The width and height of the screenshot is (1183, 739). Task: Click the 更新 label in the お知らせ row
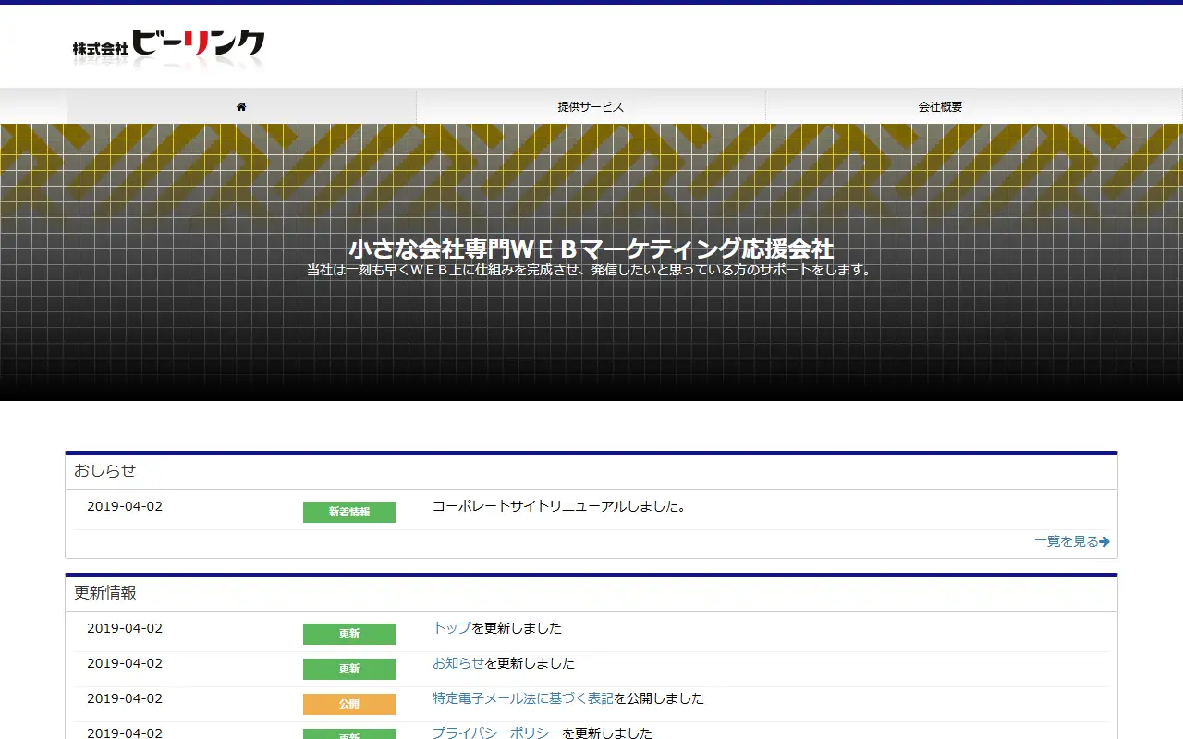(x=349, y=669)
